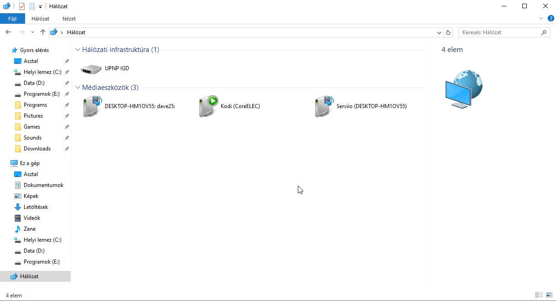Go forward with the forward arrow
The height and width of the screenshot is (301, 556).
click(21, 32)
